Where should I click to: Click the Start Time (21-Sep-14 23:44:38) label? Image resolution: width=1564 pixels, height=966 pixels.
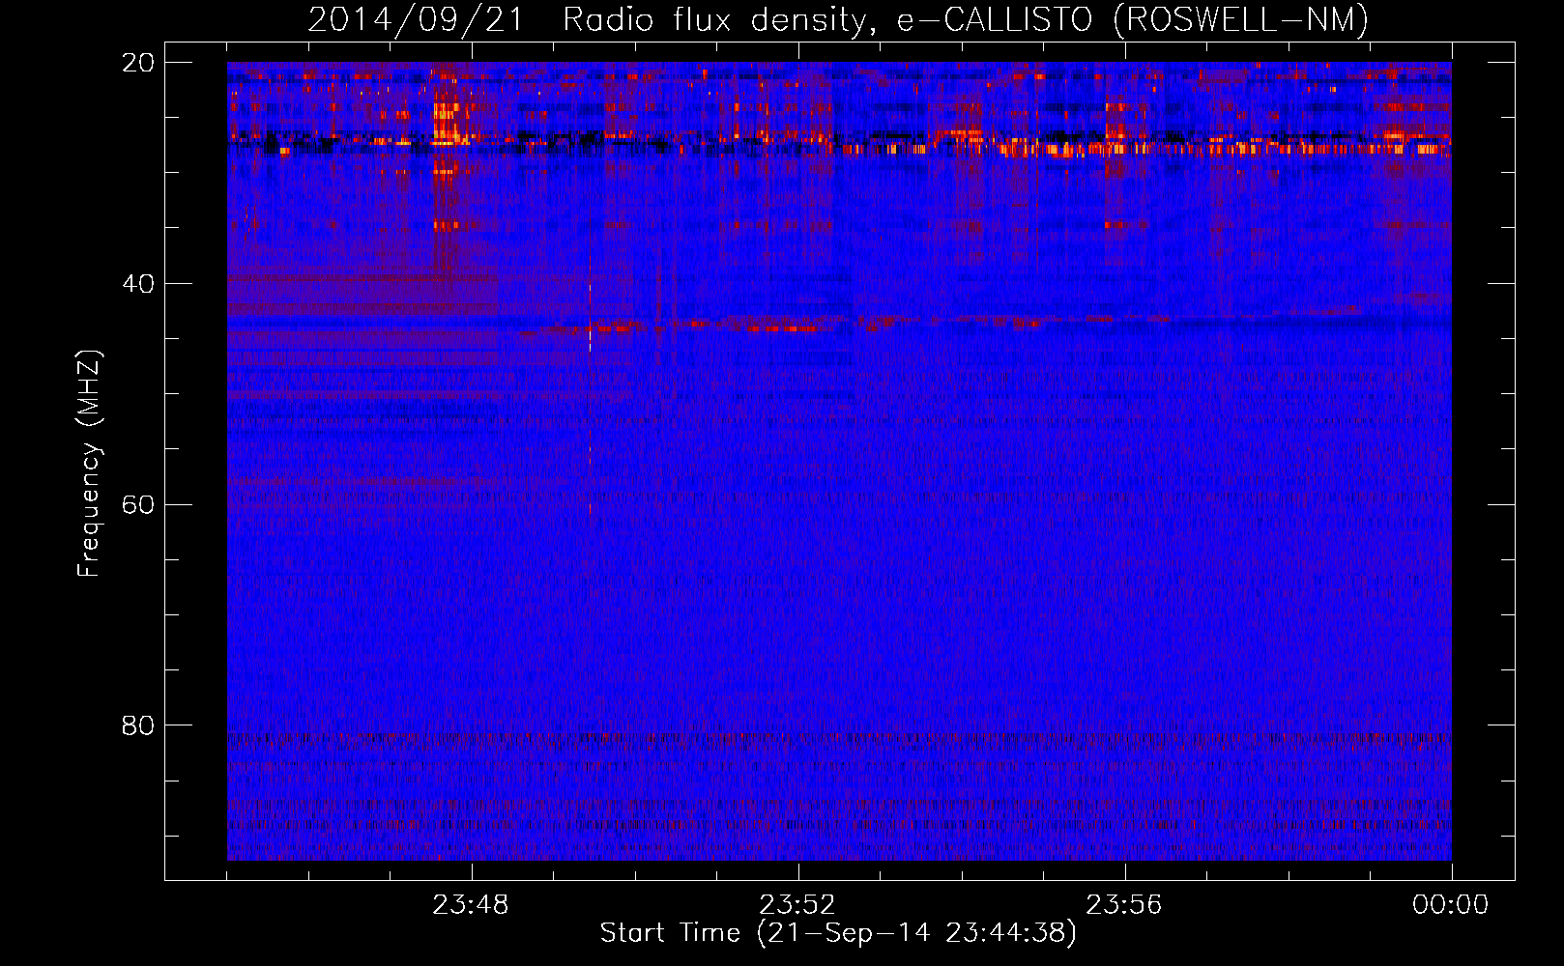point(838,933)
